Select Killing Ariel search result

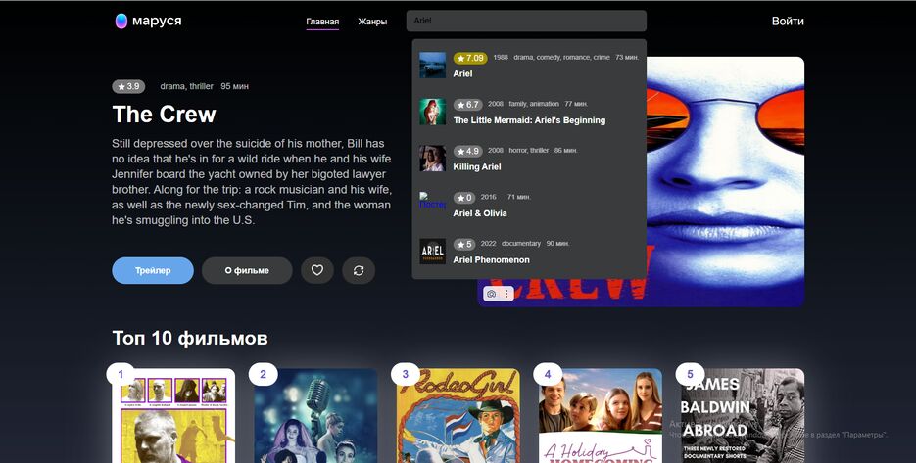(x=529, y=159)
